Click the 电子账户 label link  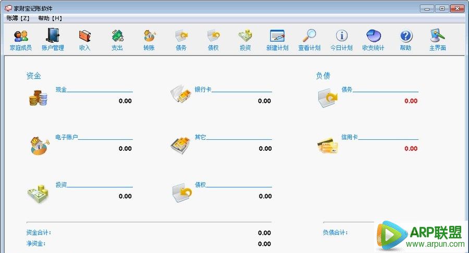click(66, 137)
